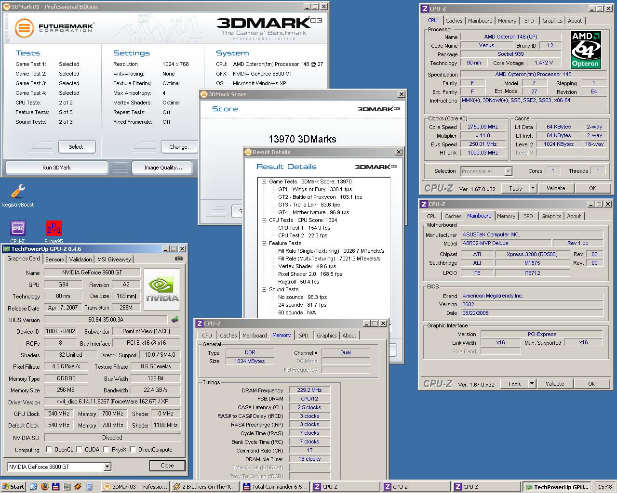The image size is (617, 493).
Task: Switch to Caches tab in CPU-Z CPU window
Action: coord(454,21)
